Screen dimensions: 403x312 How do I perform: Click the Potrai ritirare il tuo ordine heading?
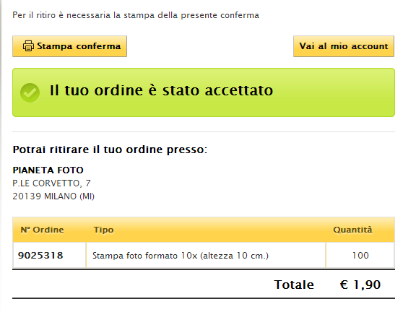click(x=110, y=149)
